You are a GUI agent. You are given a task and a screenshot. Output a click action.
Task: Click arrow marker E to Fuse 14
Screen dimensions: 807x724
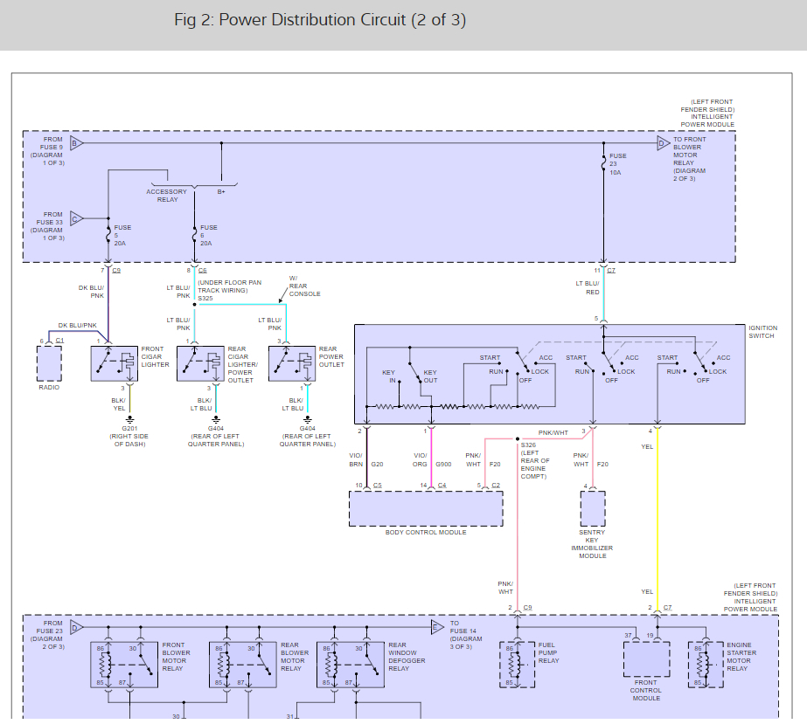(436, 625)
